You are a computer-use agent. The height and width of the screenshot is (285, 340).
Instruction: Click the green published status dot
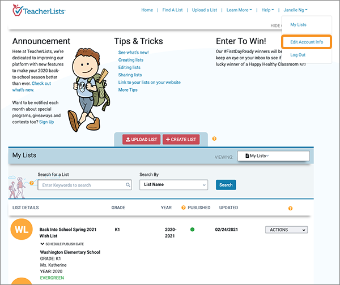coord(192,230)
